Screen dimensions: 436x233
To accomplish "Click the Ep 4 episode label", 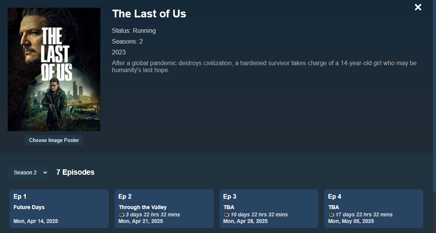I will (335, 197).
